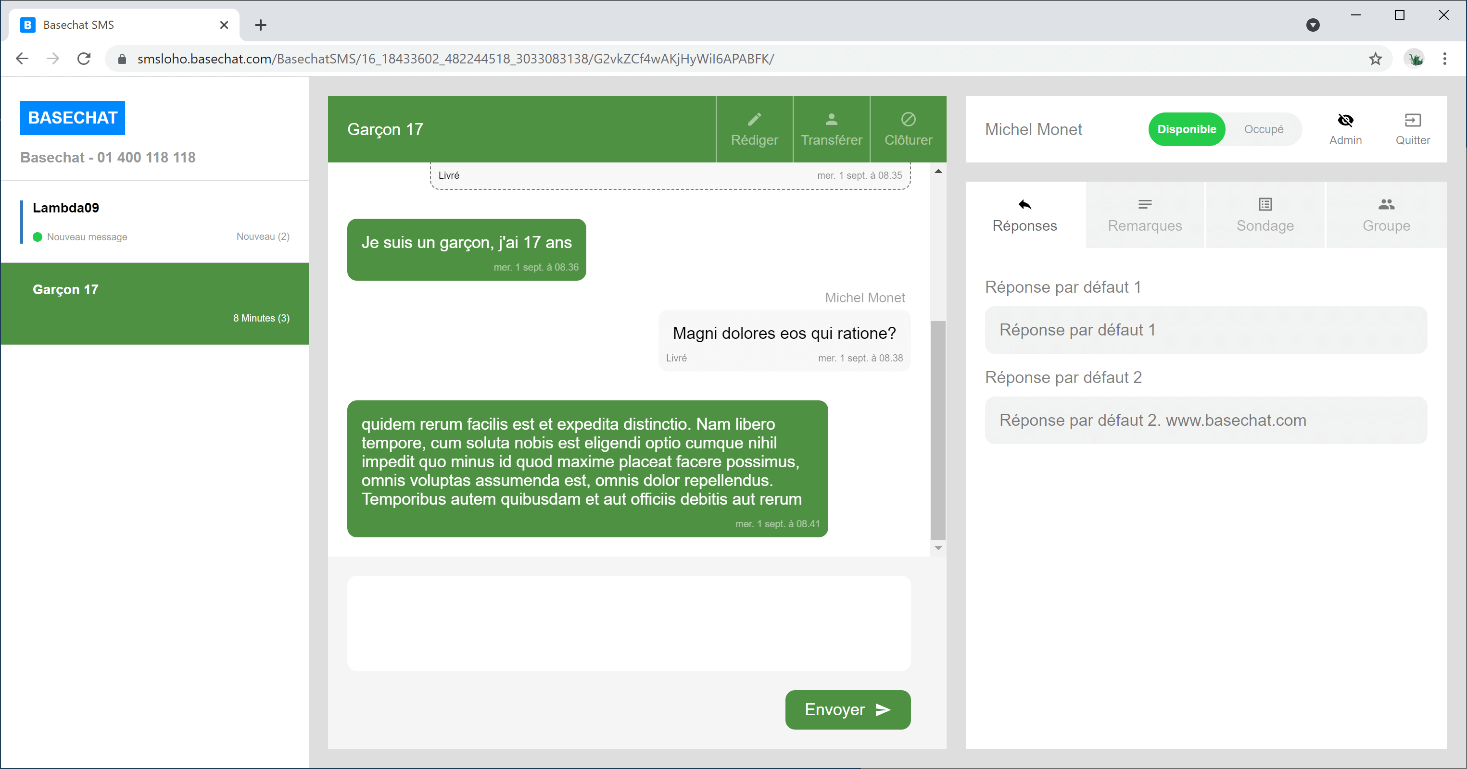Switch status to Occupé
The image size is (1467, 769).
tap(1263, 129)
